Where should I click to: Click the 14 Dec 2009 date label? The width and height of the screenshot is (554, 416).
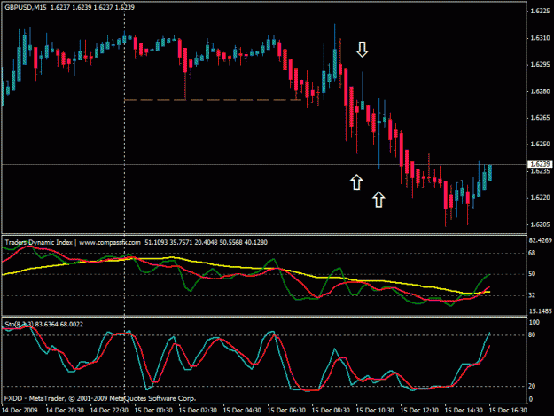[20, 411]
